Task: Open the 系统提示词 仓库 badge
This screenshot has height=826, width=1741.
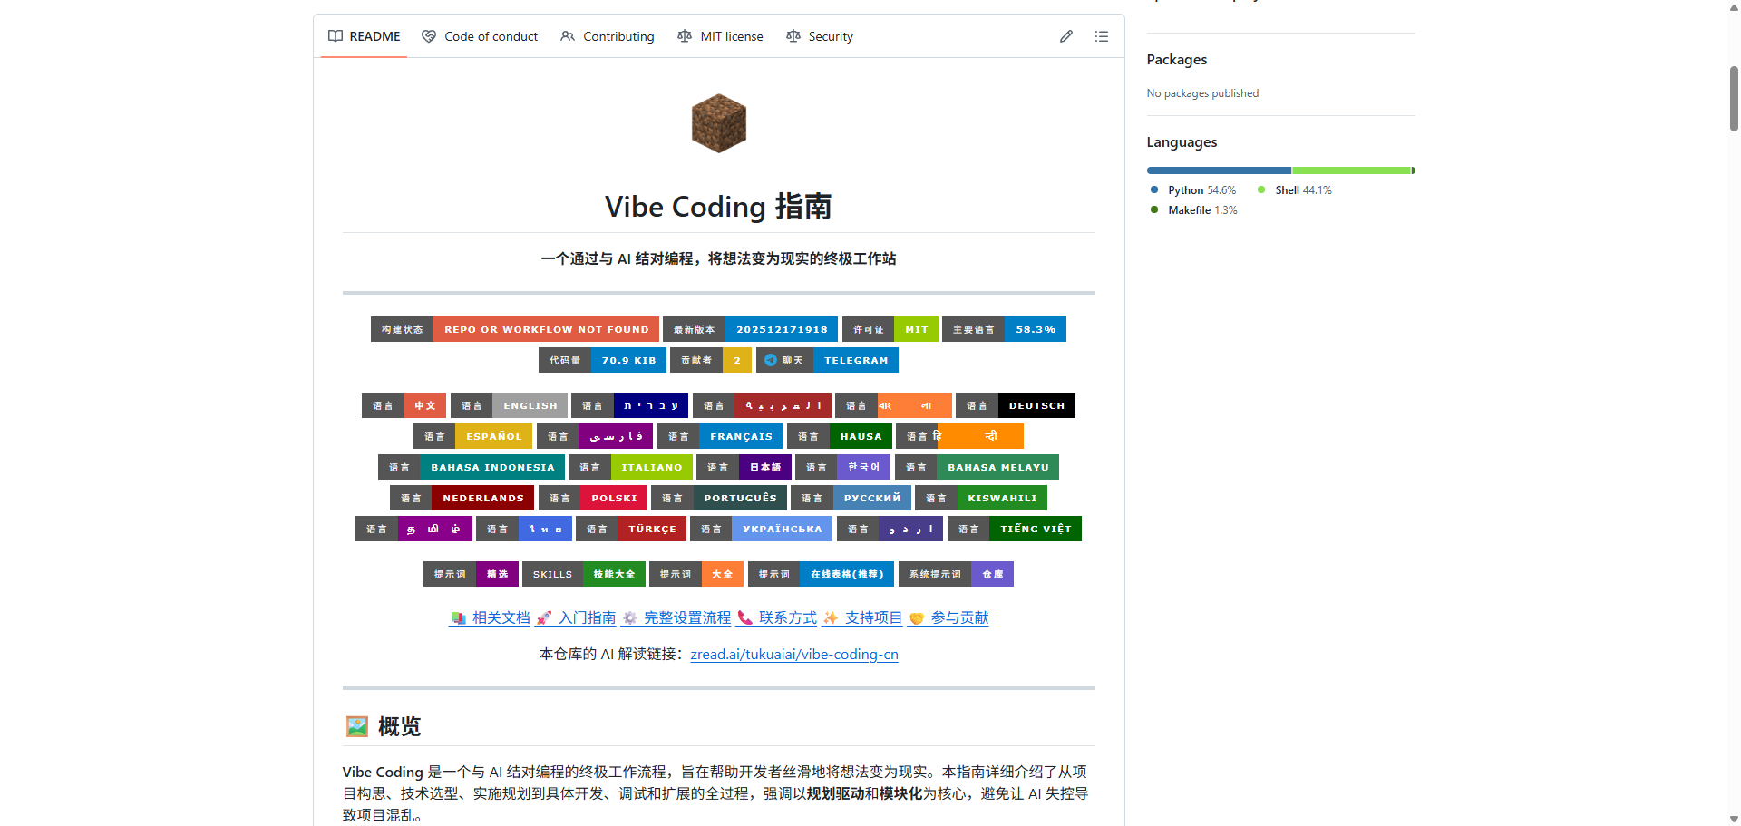Action: 956,574
